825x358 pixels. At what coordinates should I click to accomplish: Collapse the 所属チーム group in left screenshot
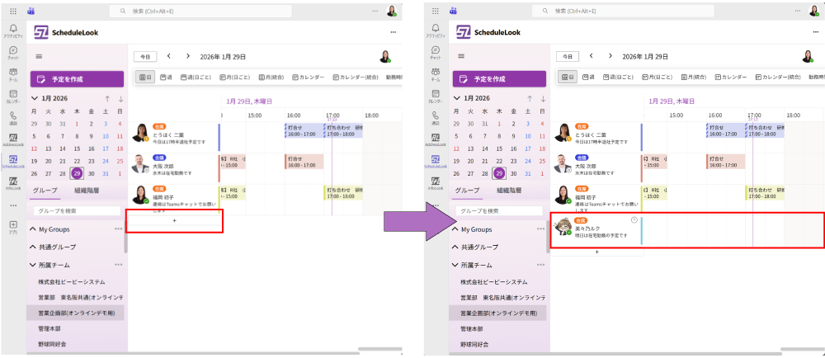(33, 265)
